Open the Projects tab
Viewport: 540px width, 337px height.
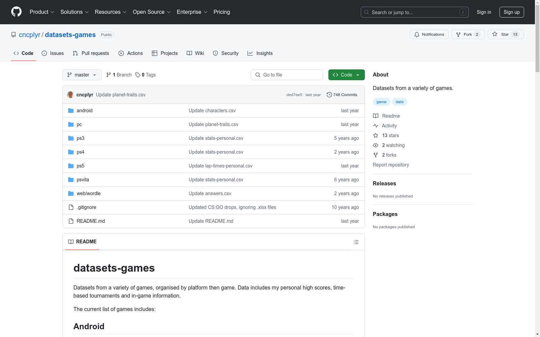pyautogui.click(x=165, y=53)
